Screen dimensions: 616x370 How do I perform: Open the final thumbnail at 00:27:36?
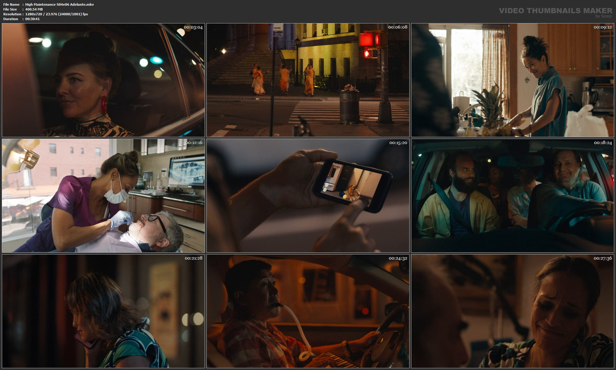click(513, 310)
